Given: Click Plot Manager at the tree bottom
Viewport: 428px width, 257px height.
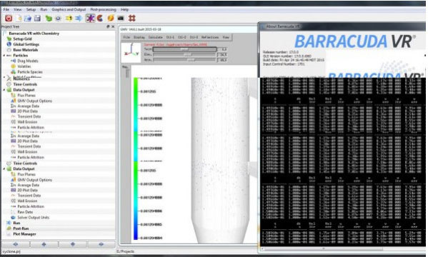Looking at the screenshot, I should click(24, 234).
